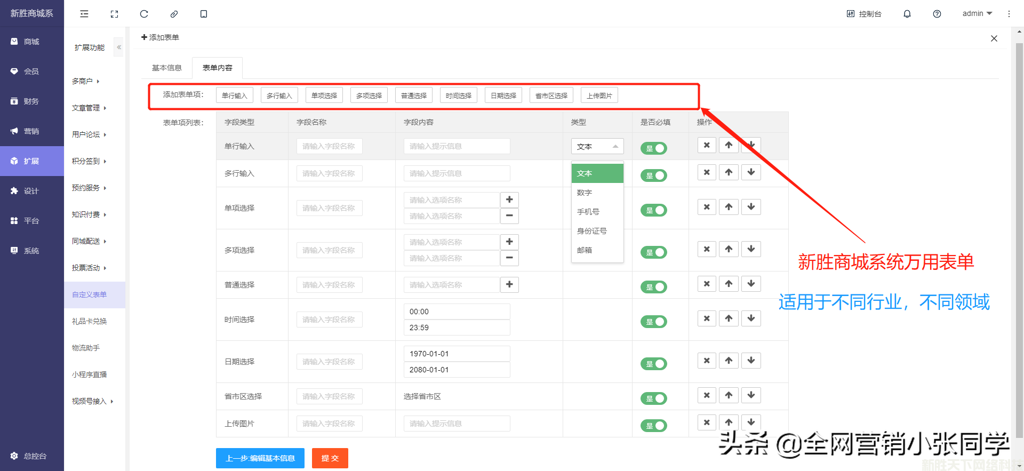1024x471 pixels.
Task: Open the more options vertical dots
Action: point(1009,14)
